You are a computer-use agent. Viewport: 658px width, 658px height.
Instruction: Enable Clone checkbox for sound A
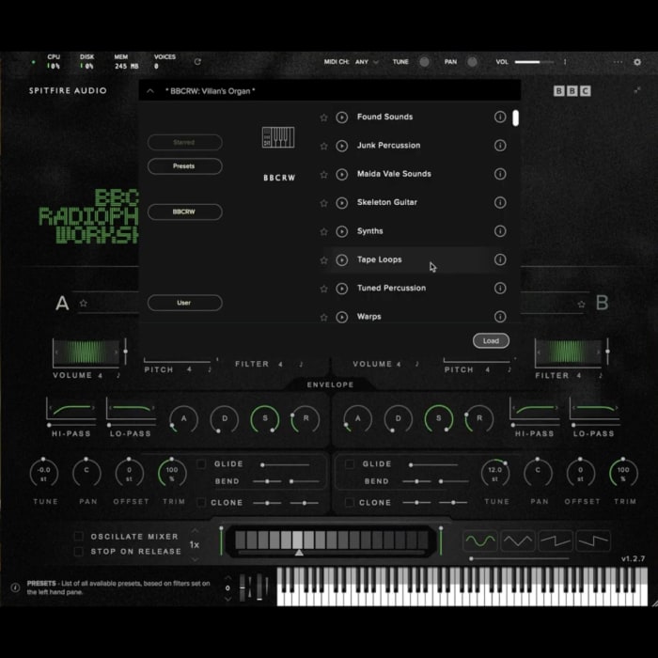coord(201,502)
